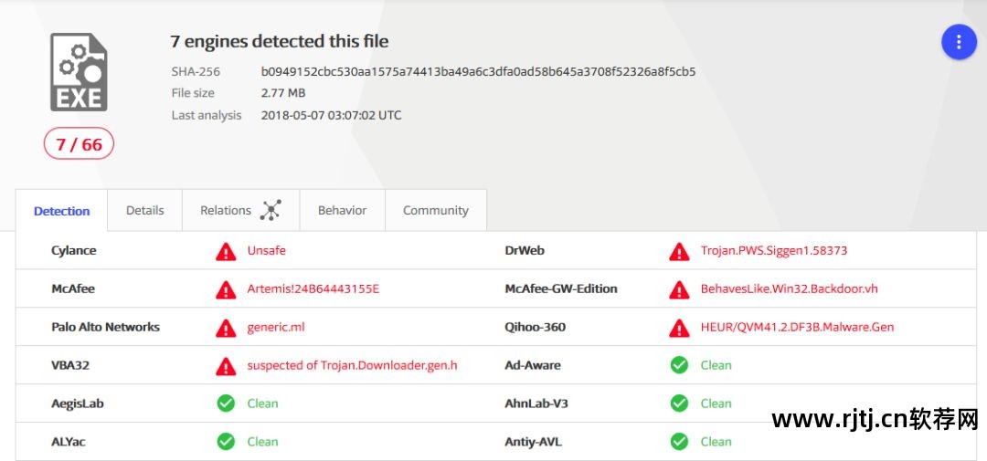Viewport: 987px width, 461px height.
Task: Click the '7 engines detected this file' heading
Action: [280, 42]
